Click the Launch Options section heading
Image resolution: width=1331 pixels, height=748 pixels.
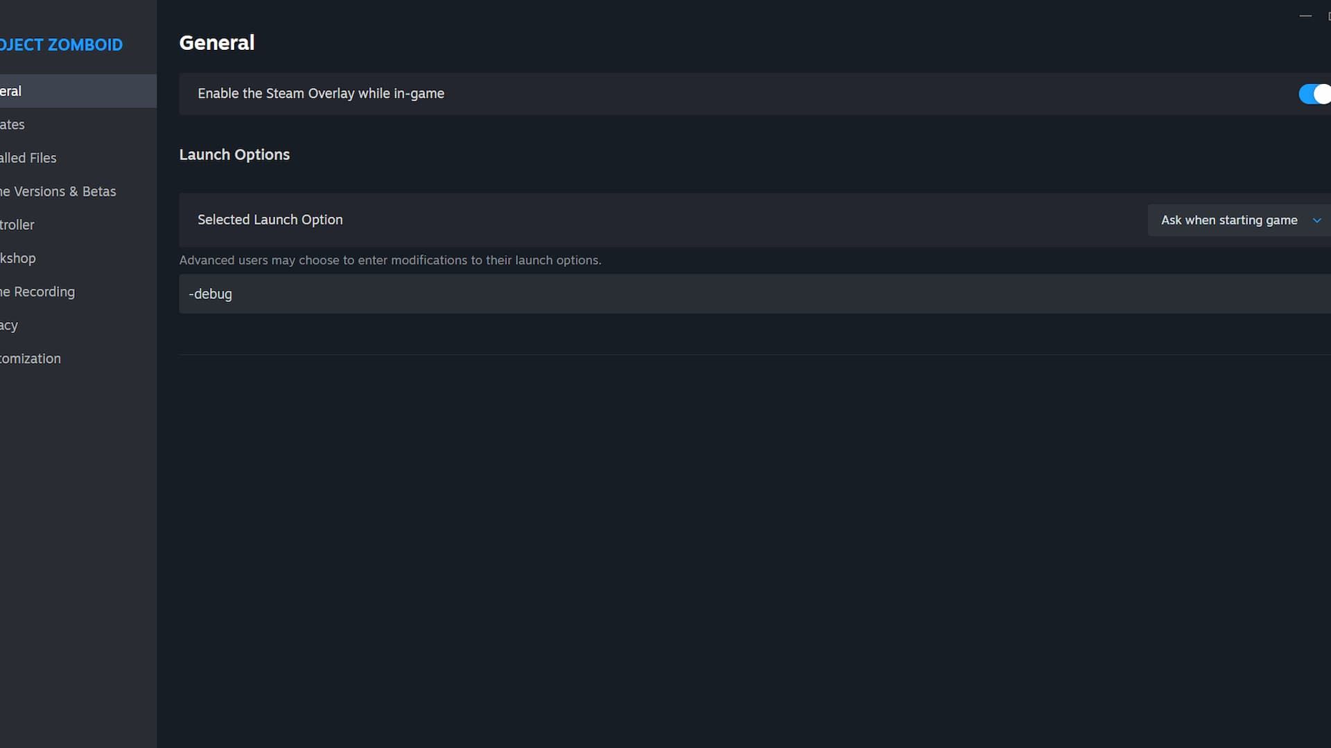click(234, 154)
